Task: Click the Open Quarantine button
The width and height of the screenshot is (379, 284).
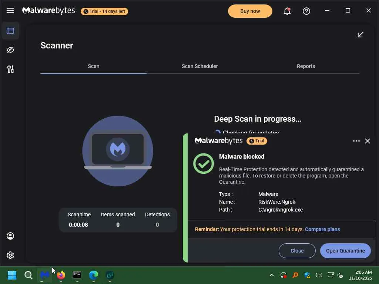Action: (x=345, y=251)
